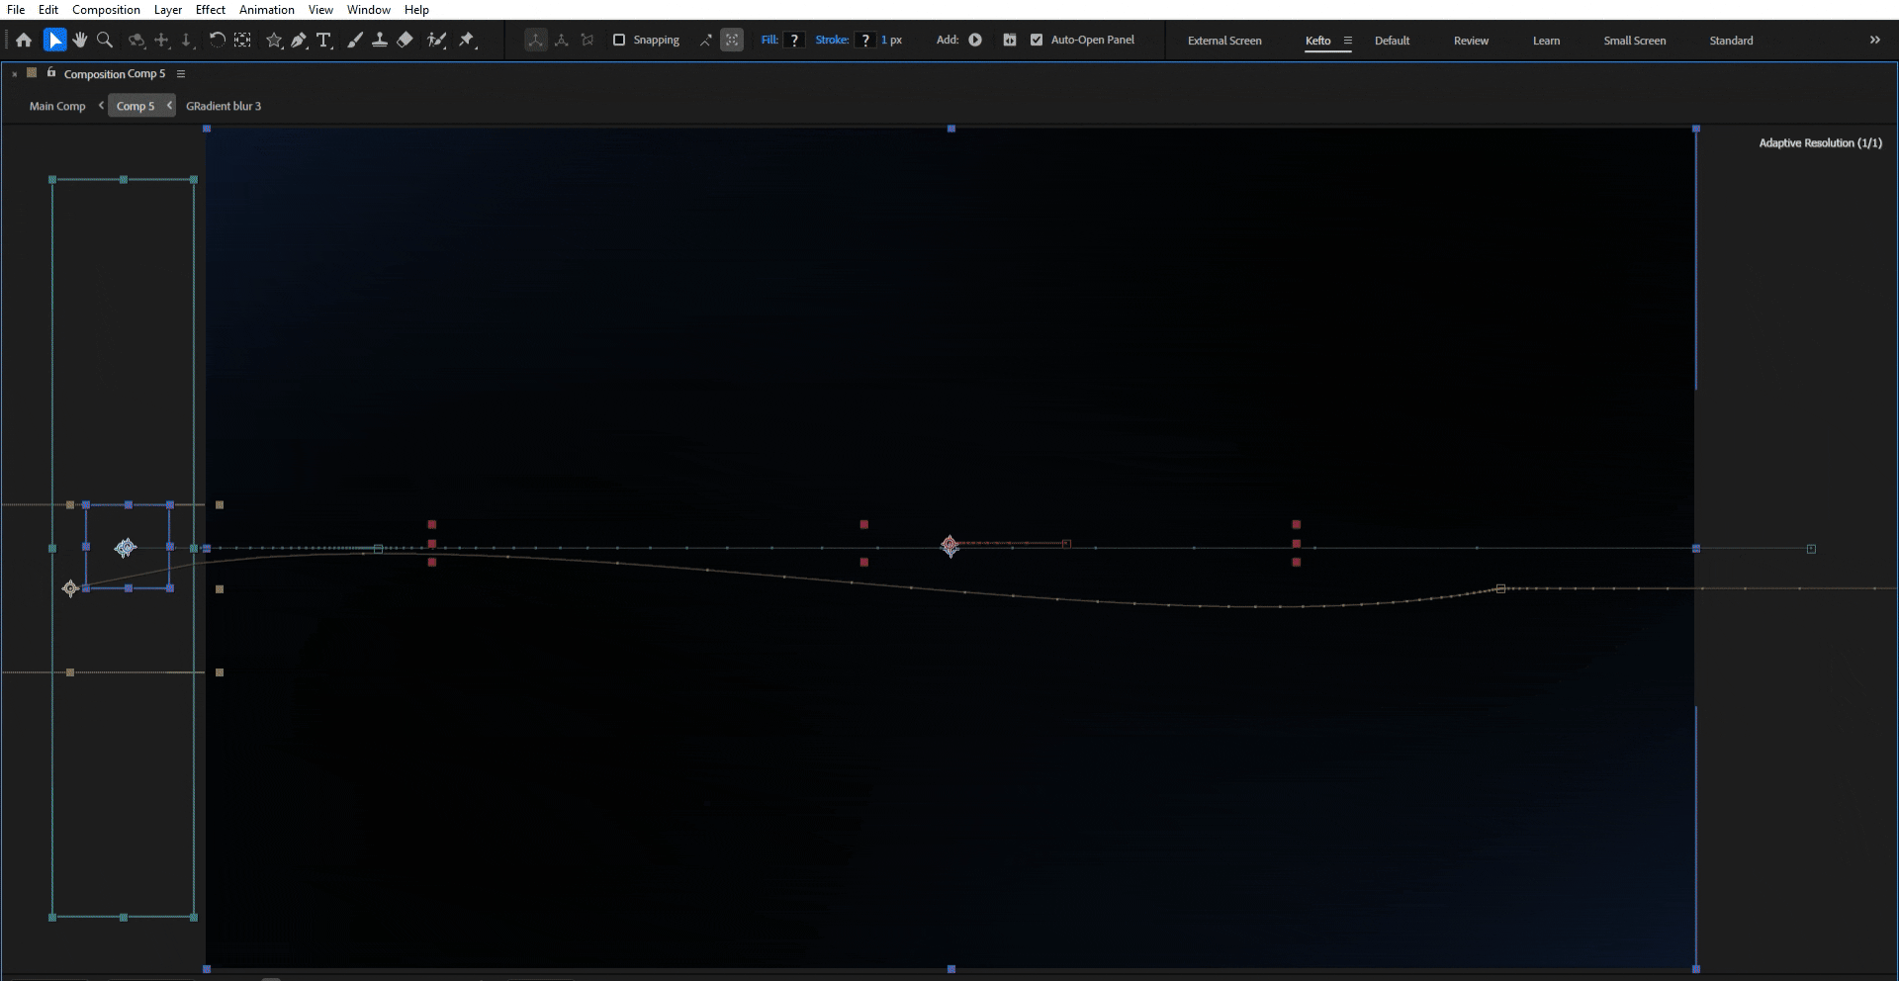Switch to Standard workspace
The height and width of the screenshot is (981, 1899).
1731,41
